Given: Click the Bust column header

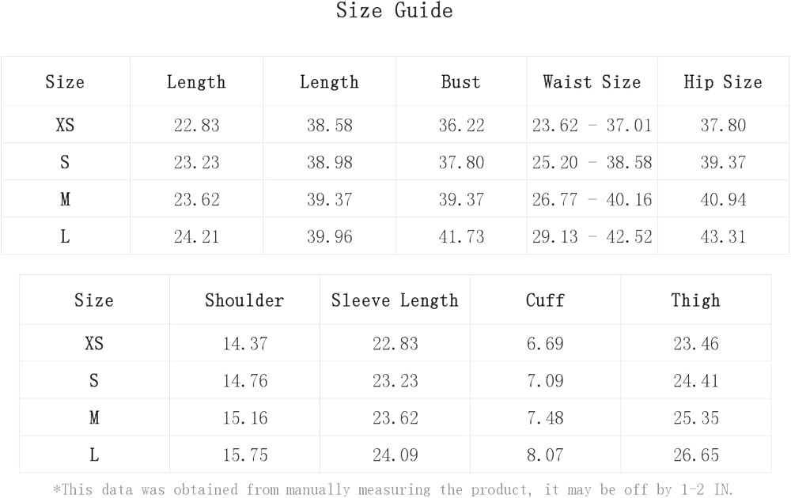Looking at the screenshot, I should [460, 82].
